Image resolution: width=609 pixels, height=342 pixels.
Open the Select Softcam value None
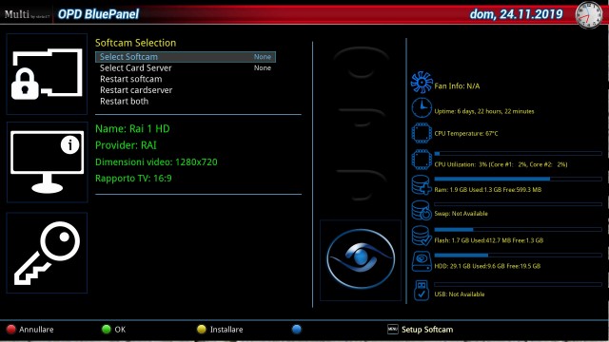263,57
